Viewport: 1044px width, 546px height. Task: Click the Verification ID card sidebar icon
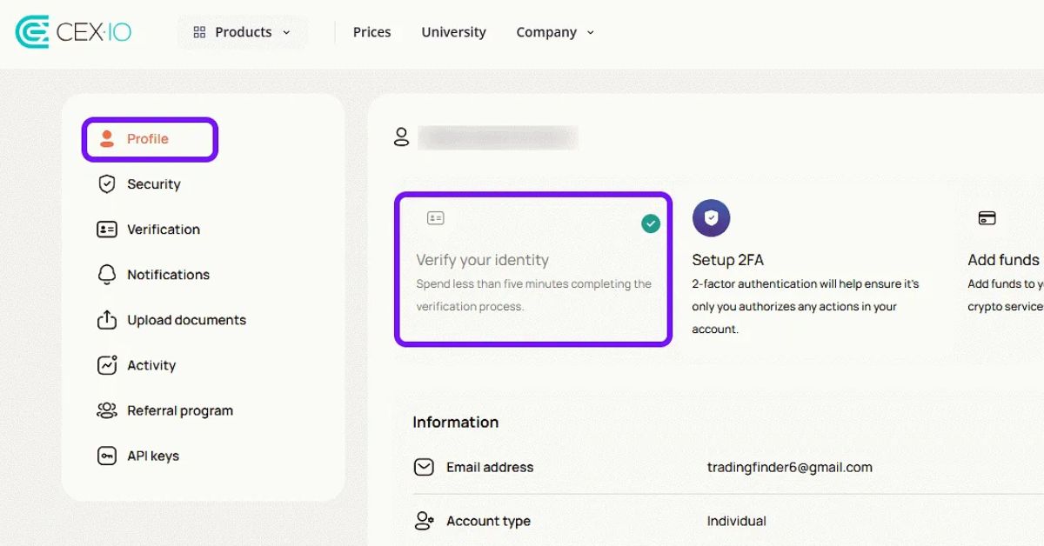(107, 230)
